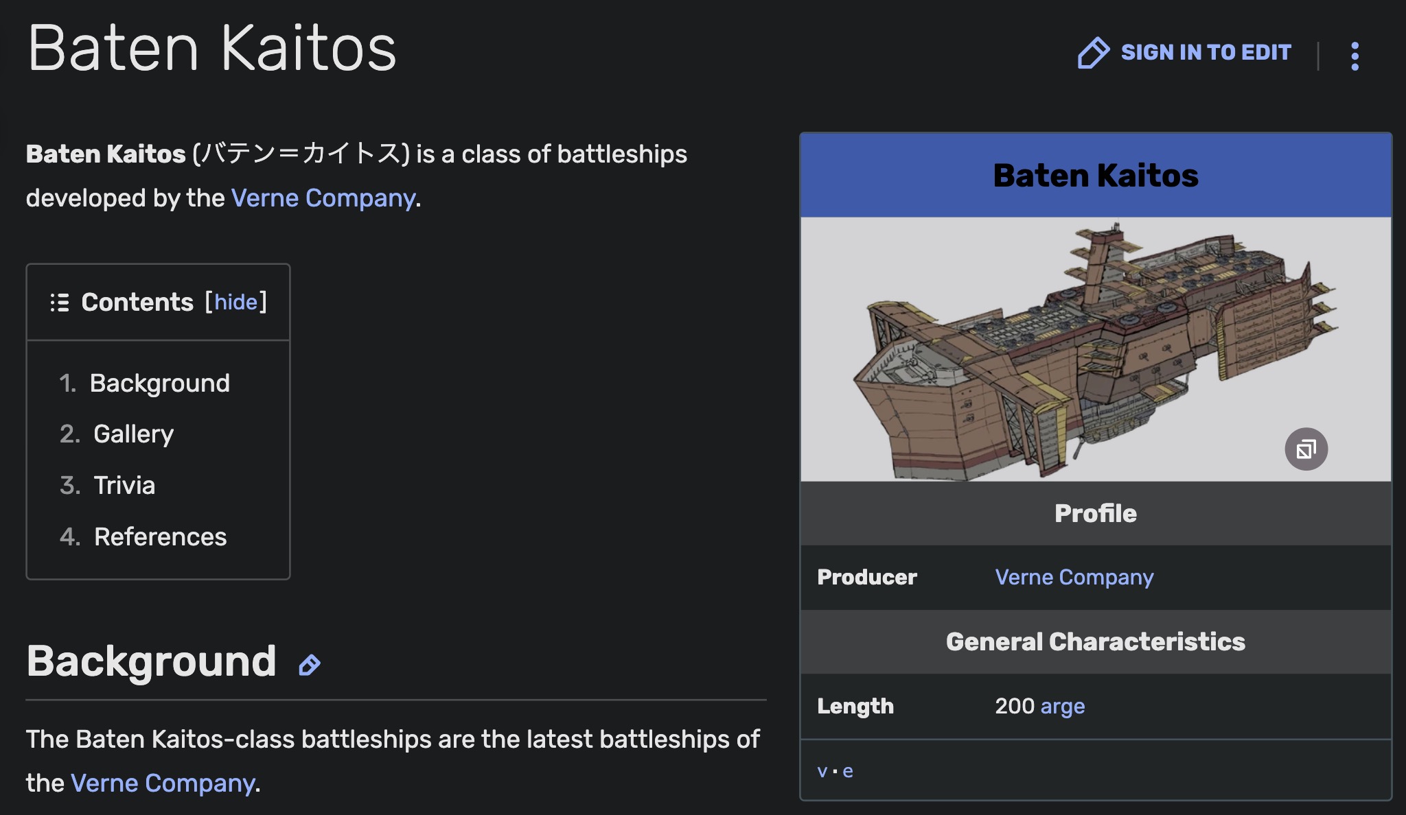Go to References in table of contents
Screen dimensions: 1406x815
click(160, 536)
